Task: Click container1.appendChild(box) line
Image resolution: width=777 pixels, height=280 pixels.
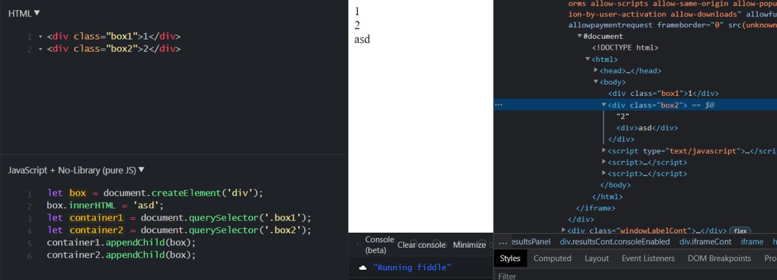Action: [121, 242]
